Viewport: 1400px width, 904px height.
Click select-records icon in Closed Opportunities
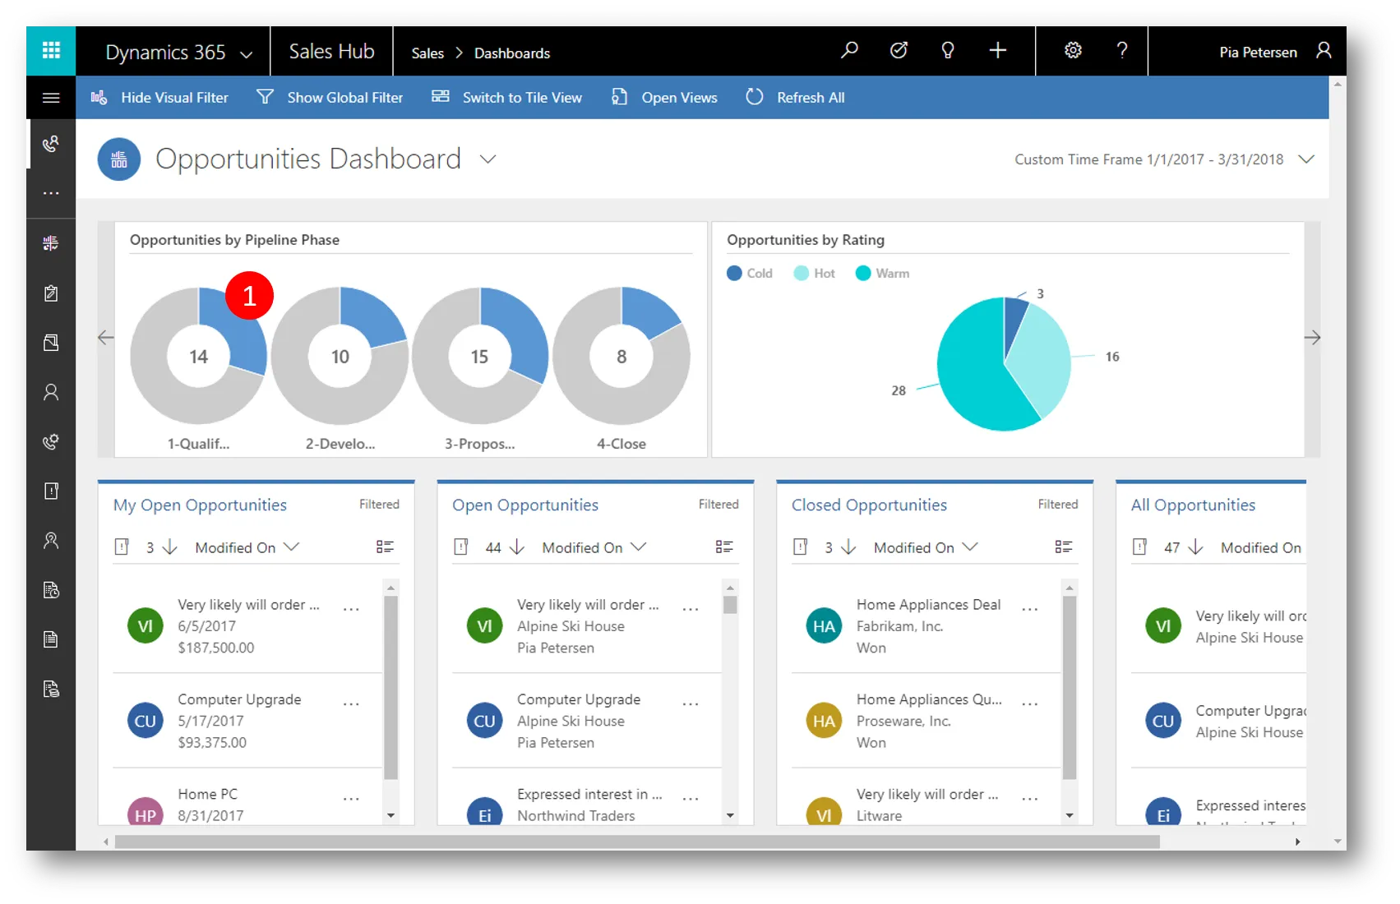[x=801, y=547]
